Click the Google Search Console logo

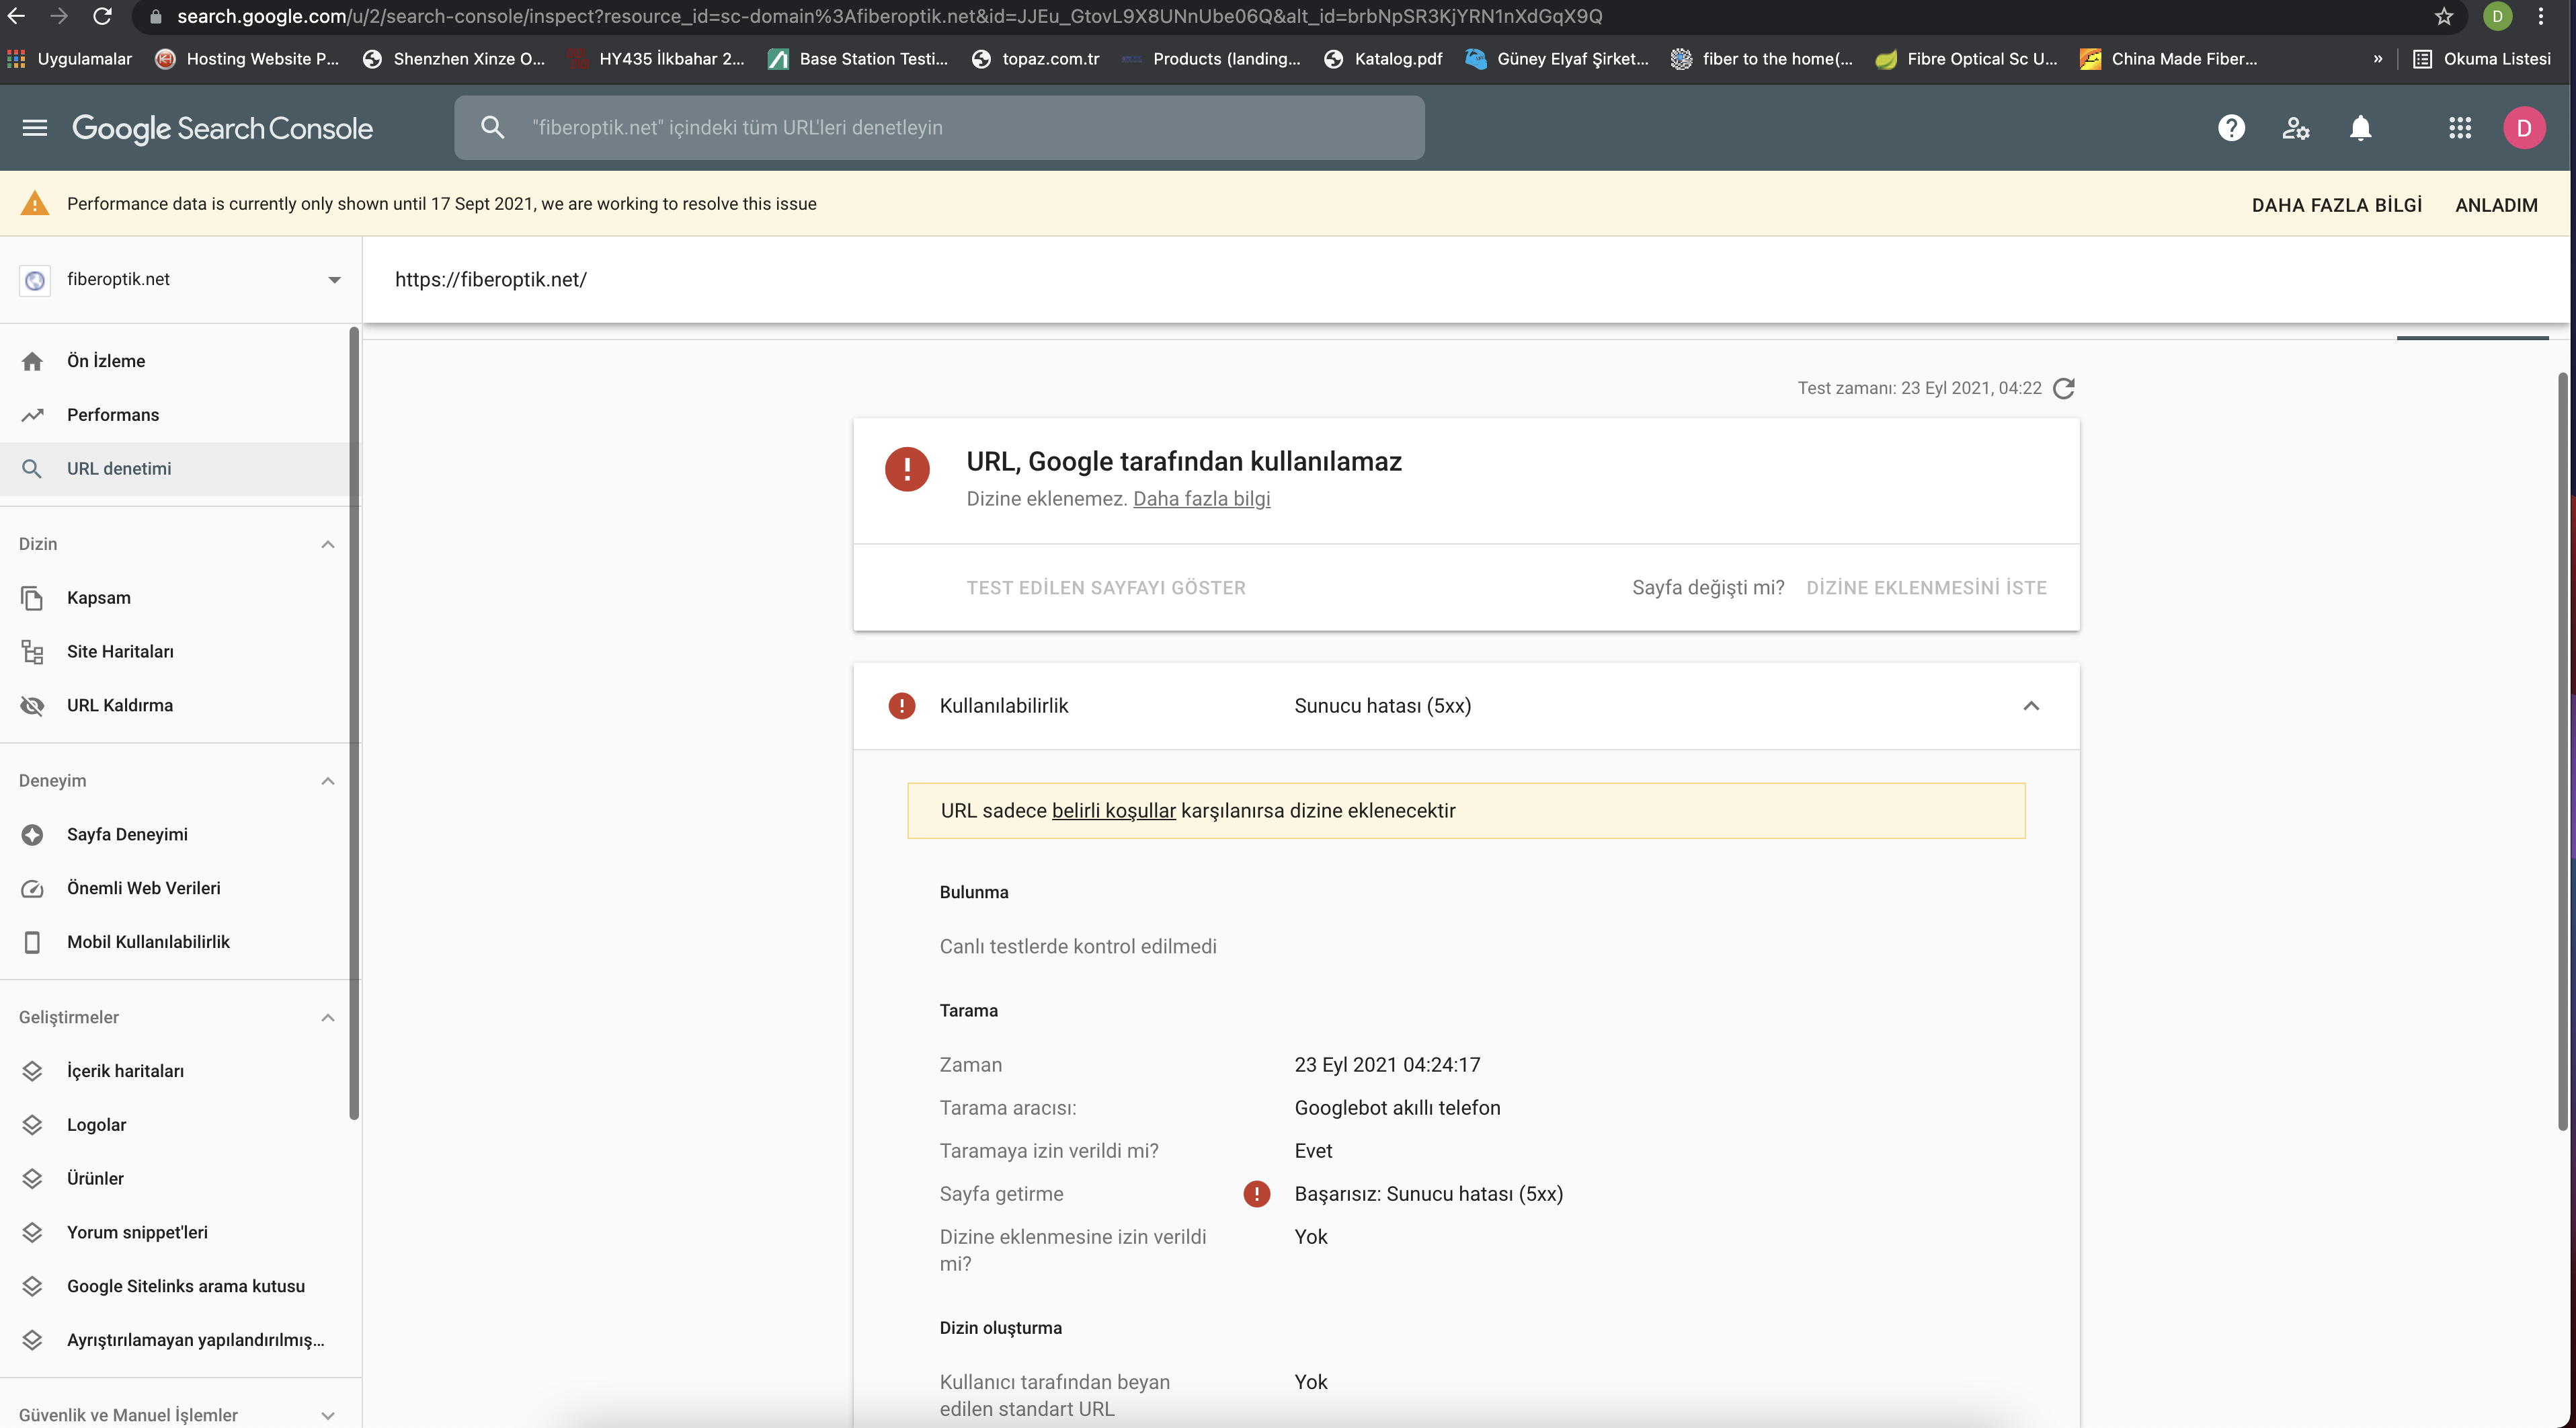pyautogui.click(x=222, y=128)
